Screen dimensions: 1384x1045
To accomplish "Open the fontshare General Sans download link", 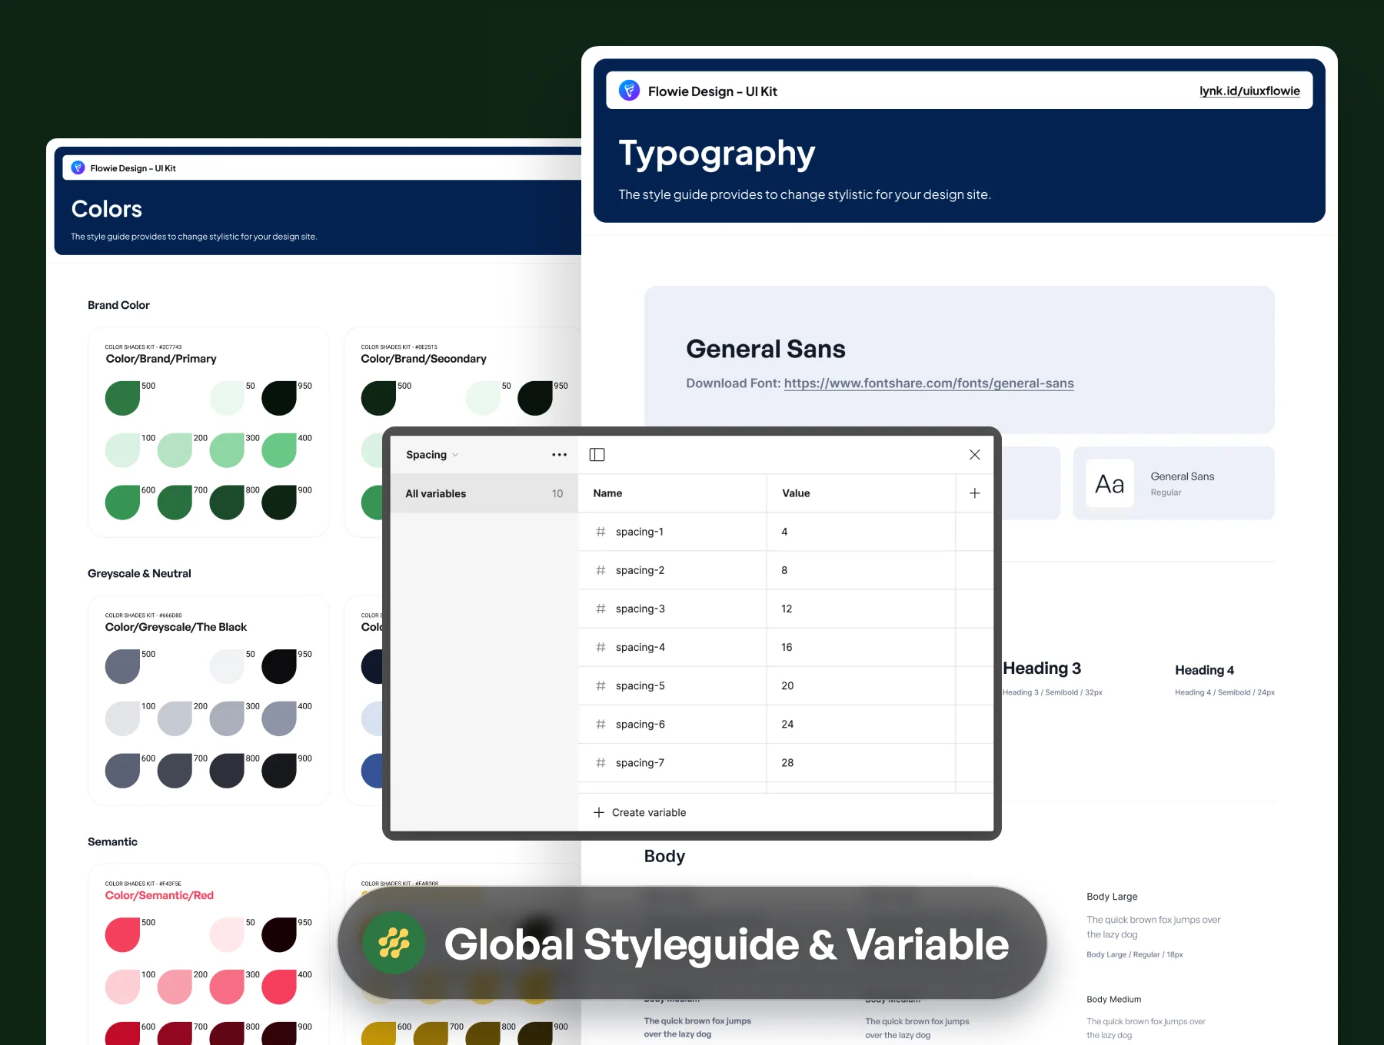I will pyautogui.click(x=929, y=383).
